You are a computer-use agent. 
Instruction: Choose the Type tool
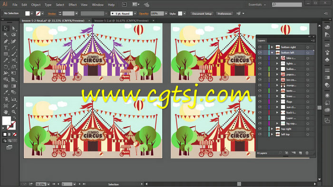point(6,47)
